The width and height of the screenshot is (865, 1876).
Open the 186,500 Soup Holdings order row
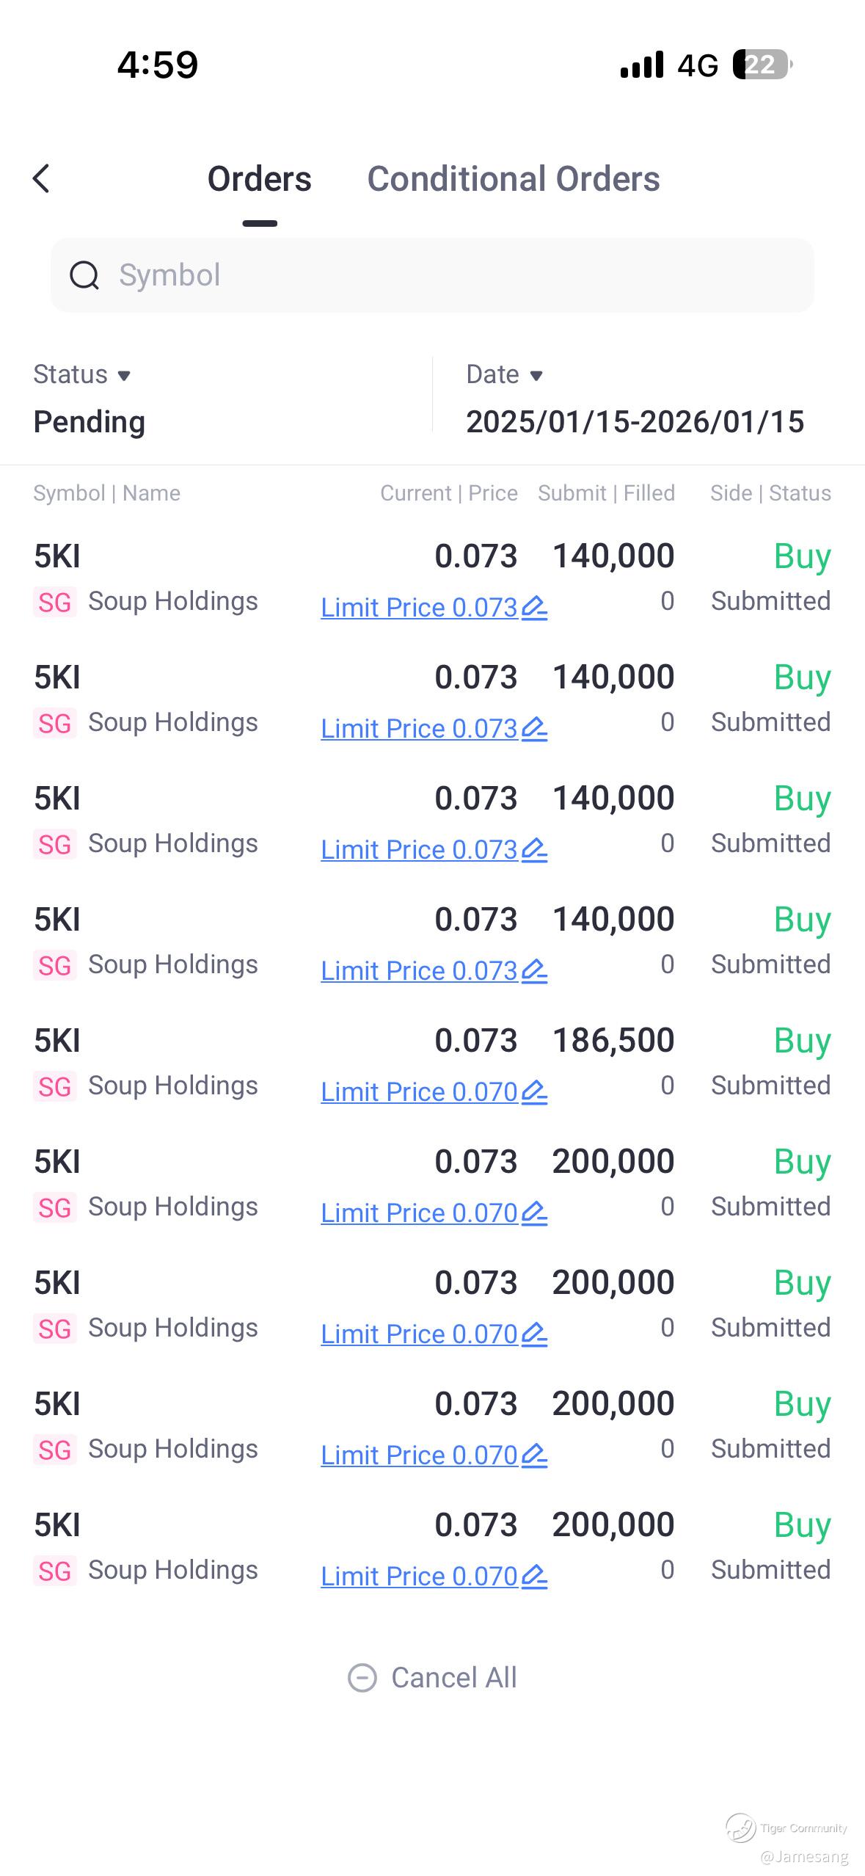[x=432, y=1063]
